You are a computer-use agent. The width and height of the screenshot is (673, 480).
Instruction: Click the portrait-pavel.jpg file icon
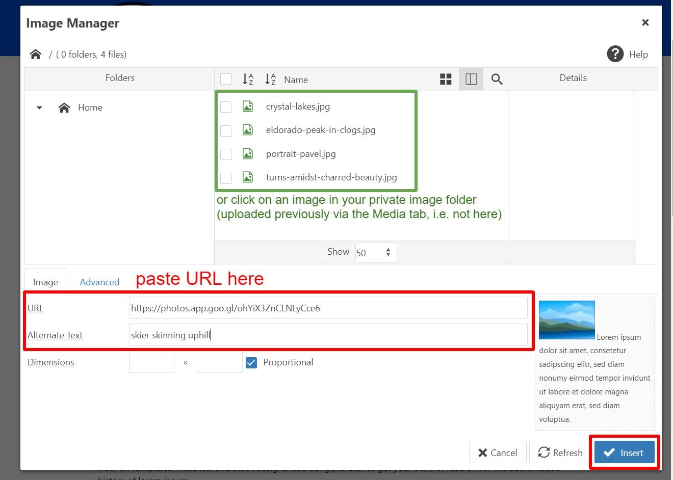click(248, 154)
